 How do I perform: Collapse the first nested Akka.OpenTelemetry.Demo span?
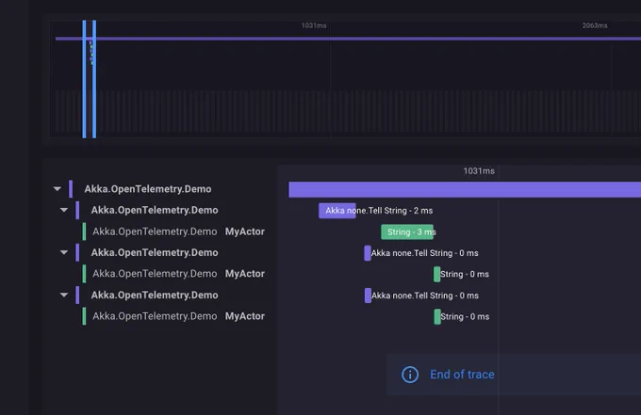[x=64, y=210]
